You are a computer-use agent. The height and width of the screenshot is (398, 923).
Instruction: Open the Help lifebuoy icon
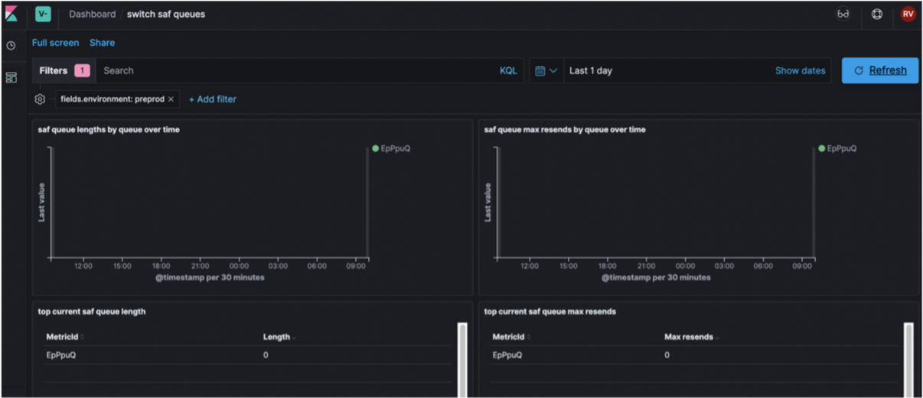pos(877,15)
